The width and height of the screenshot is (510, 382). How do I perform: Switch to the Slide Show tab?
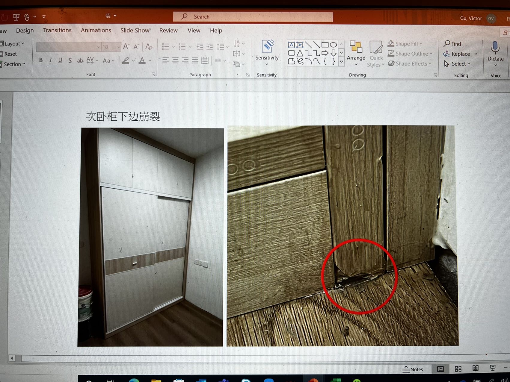click(x=135, y=30)
